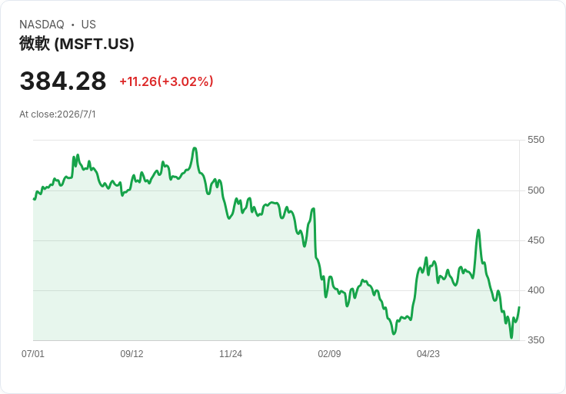This screenshot has width=566, height=394.
Task: Click the 11/24 date axis label
Action: coord(231,353)
